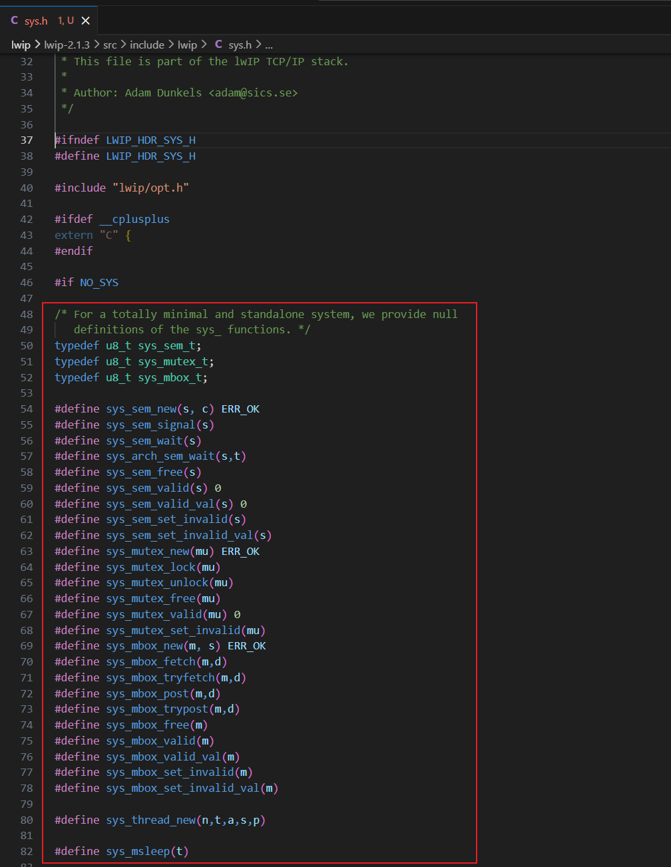Click line number 37 in the gutter
The image size is (671, 867).
(27, 140)
